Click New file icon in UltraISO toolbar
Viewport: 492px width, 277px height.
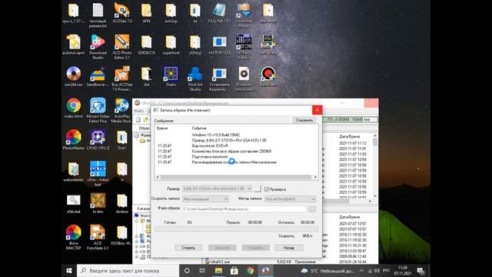click(x=138, y=120)
